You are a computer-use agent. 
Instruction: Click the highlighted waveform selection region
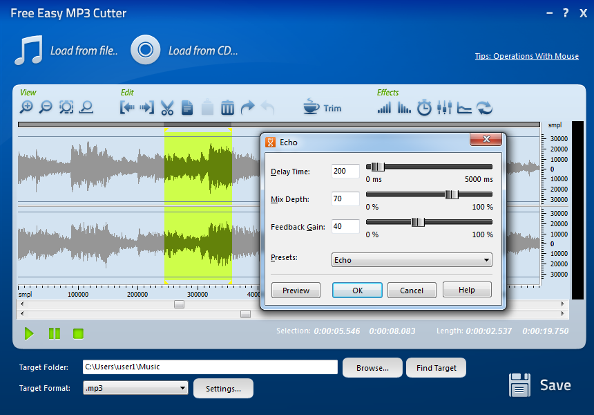(198, 206)
